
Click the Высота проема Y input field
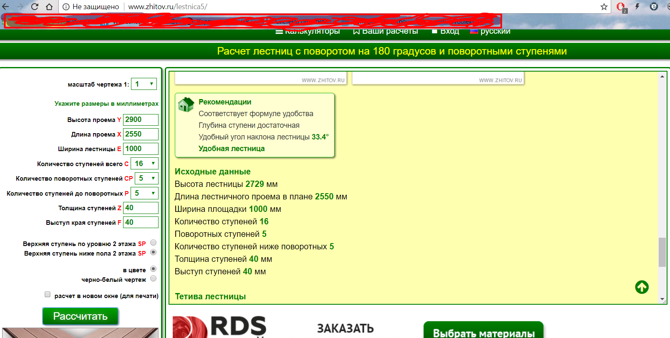[x=141, y=119]
